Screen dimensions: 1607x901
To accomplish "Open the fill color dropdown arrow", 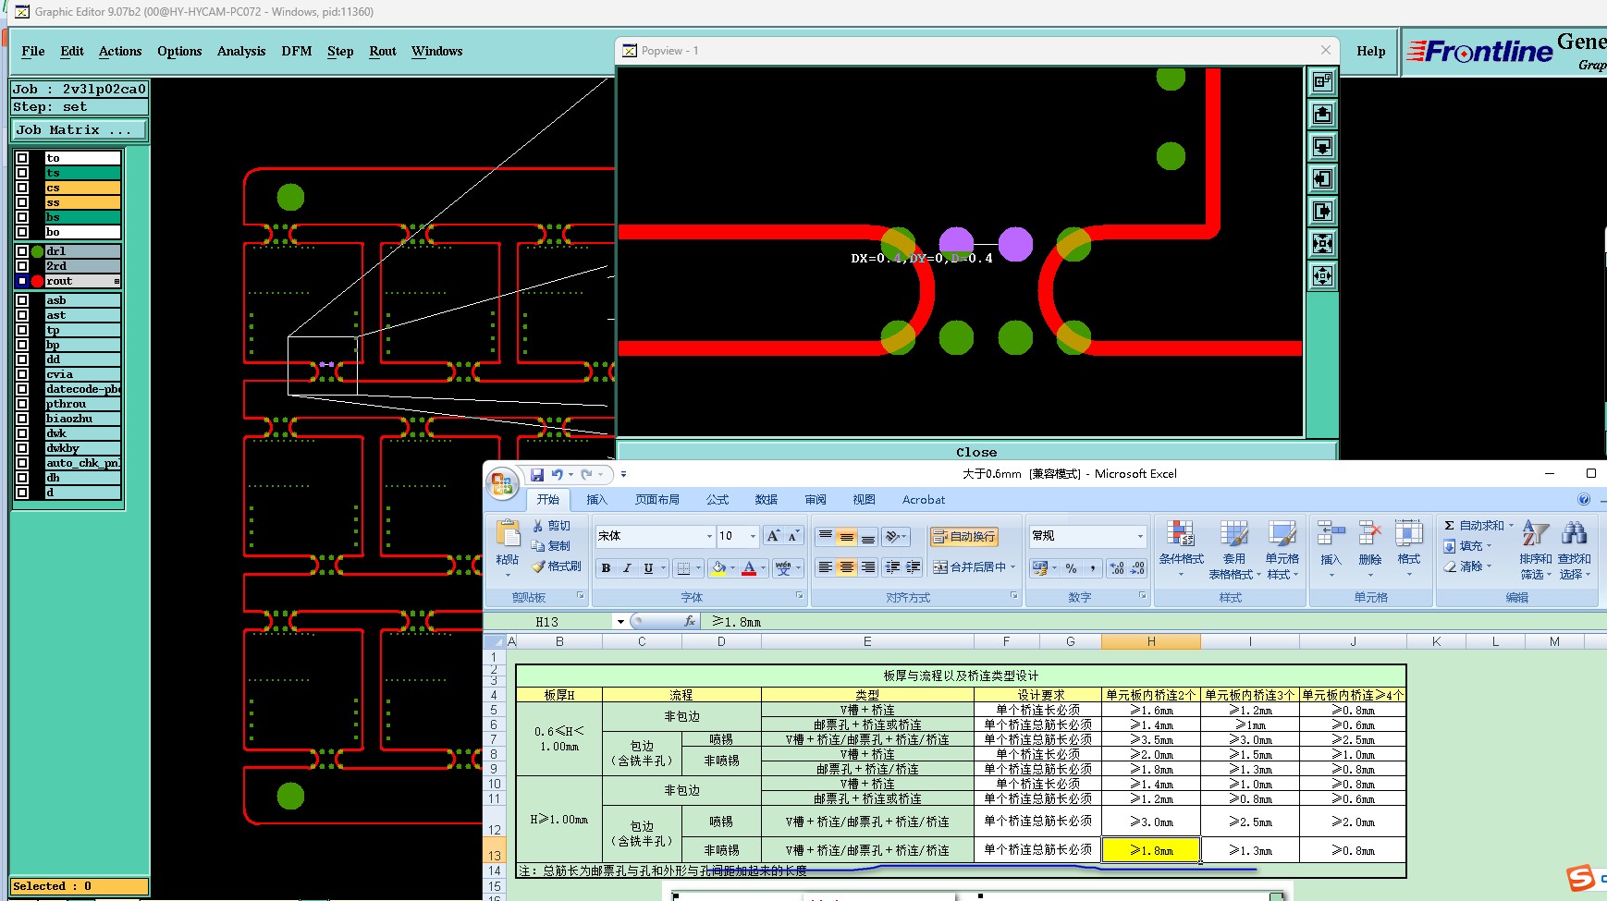I will [x=732, y=568].
